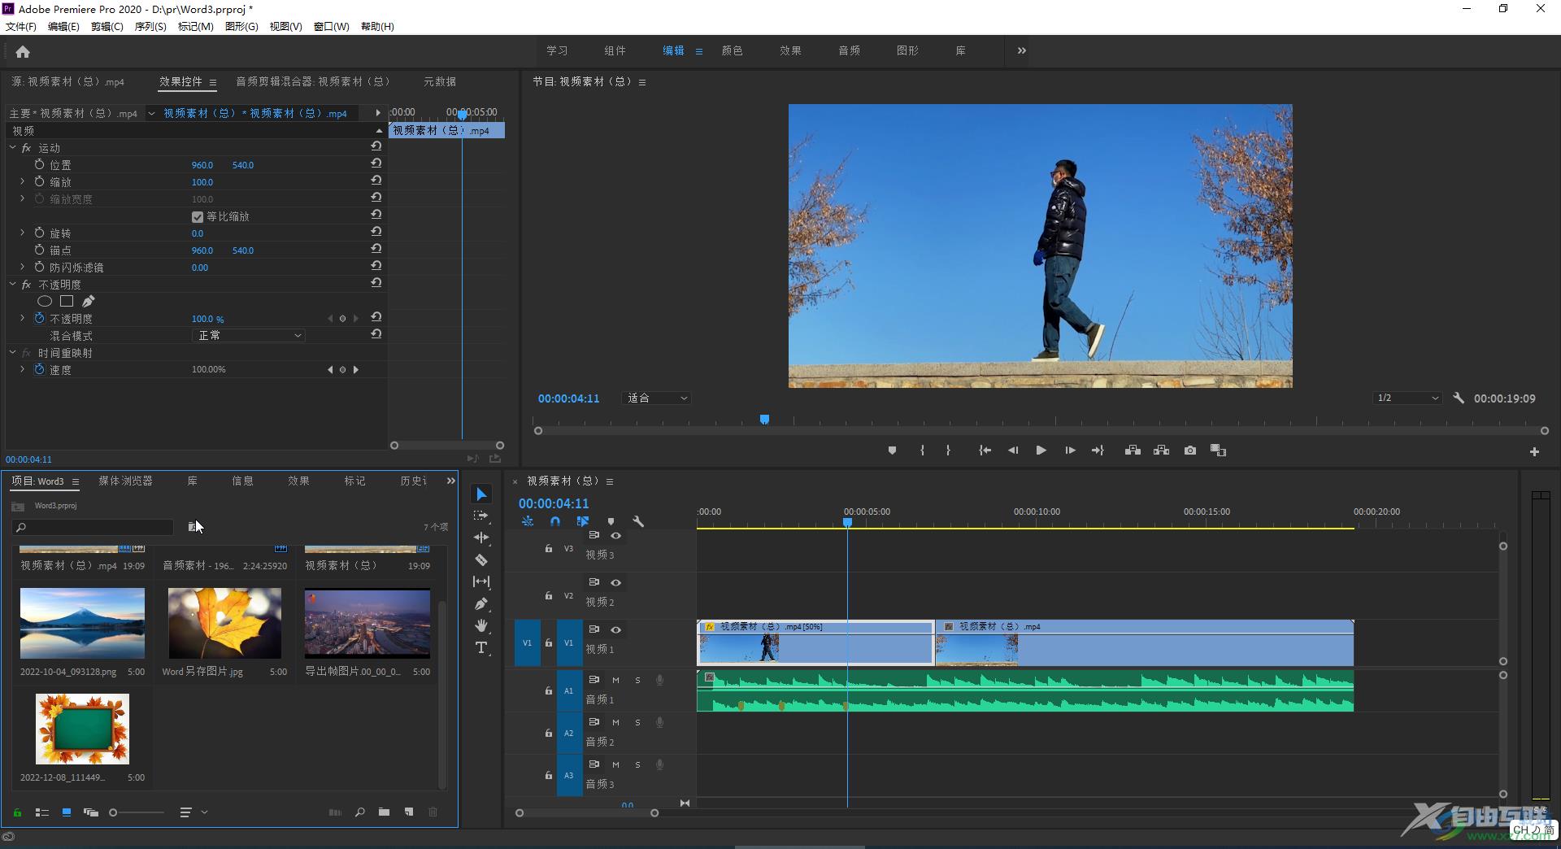The width and height of the screenshot is (1561, 849).
Task: Open the zoom level Fit dropdown
Action: pos(657,398)
